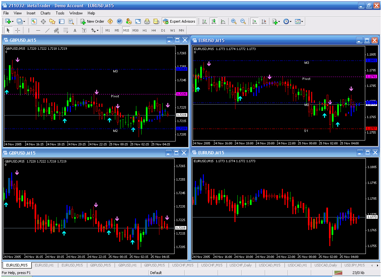
Task: Open the Strategy Tester magnifier icon
Action: (x=71, y=21)
